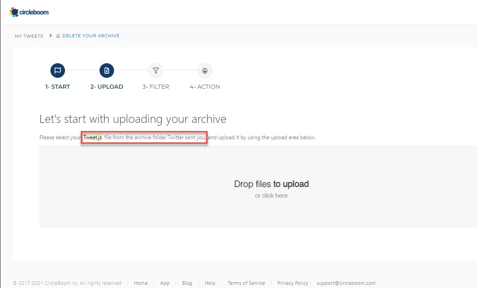Viewport: 477px width, 288px height.
Task: Select the Upload step file icon
Action: [107, 71]
